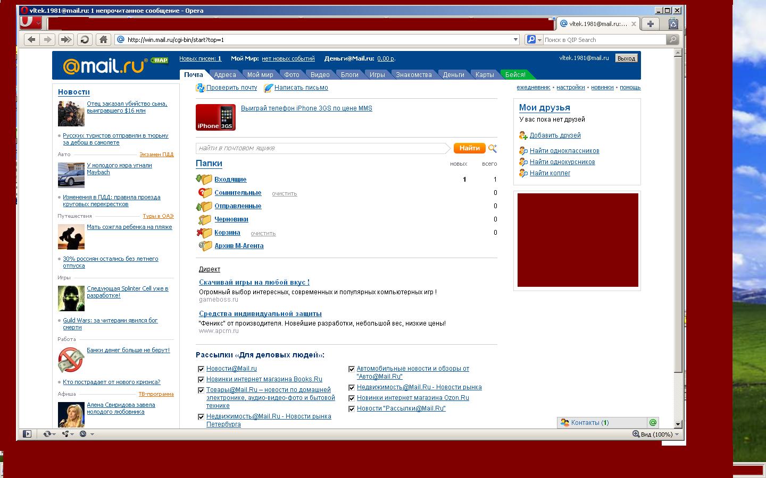Open the search engine selector dropdown
This screenshot has height=478, width=766.
[x=539, y=40]
